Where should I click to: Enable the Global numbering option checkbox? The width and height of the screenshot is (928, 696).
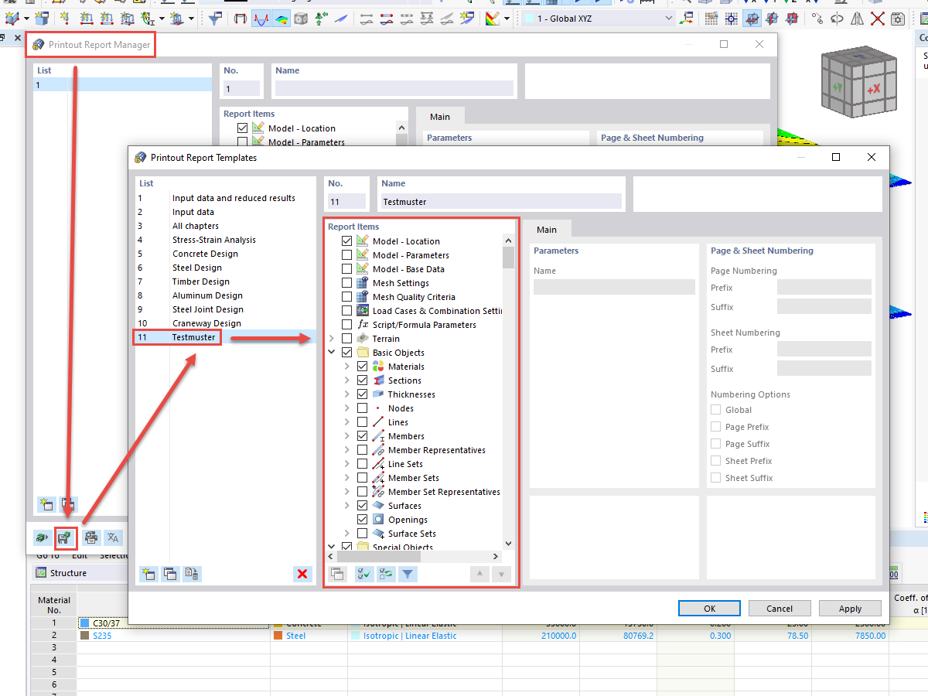716,410
